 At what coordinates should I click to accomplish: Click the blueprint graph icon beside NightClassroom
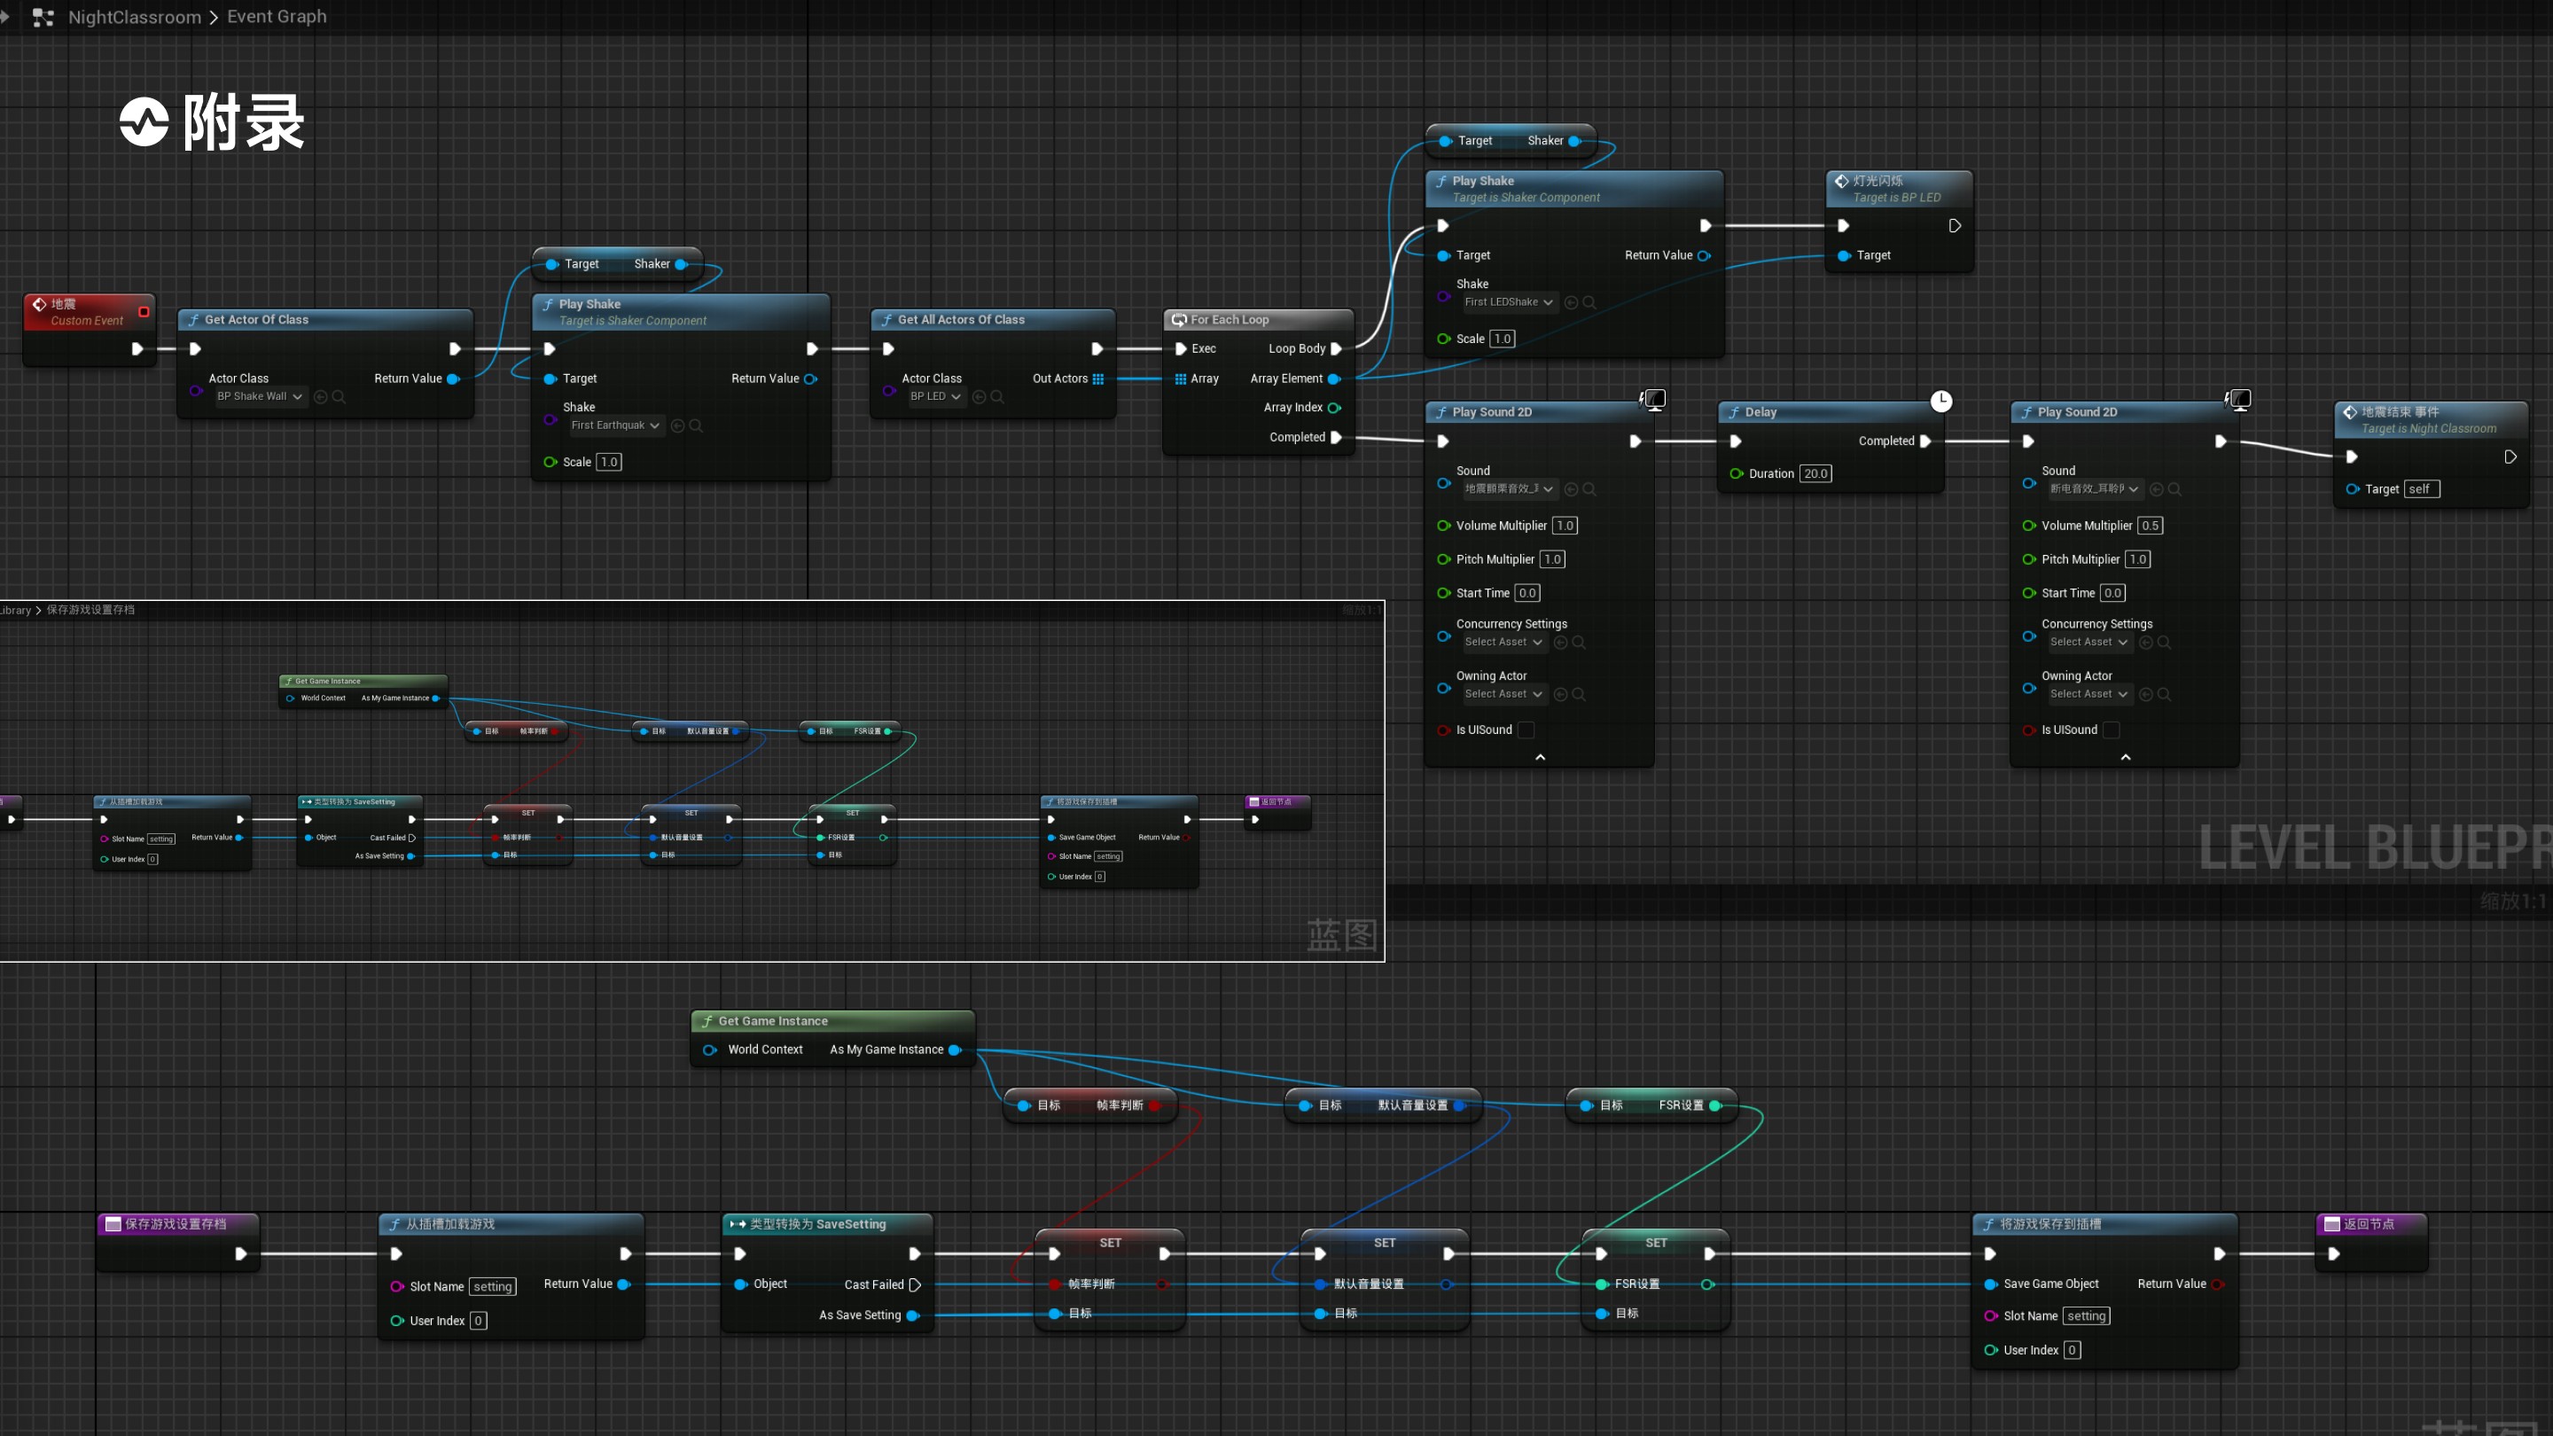click(x=43, y=17)
